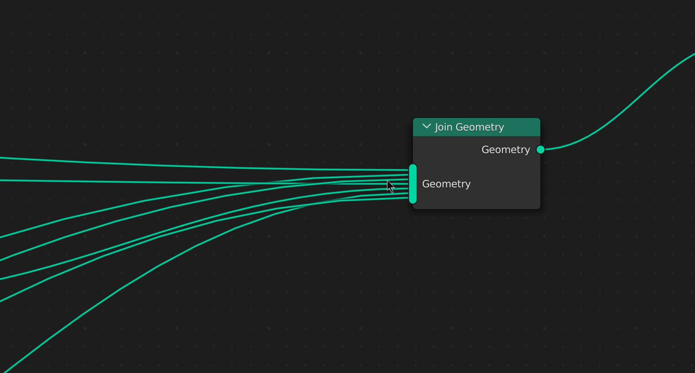The height and width of the screenshot is (373, 695).
Task: Click the green header bar beside the Join Geometry title
Action: pyautogui.click(x=523, y=127)
